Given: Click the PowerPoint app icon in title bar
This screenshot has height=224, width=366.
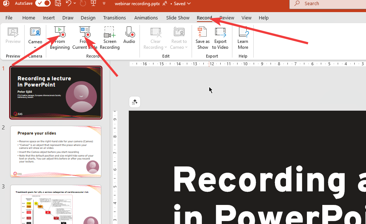Looking at the screenshot, I should pyautogui.click(x=6, y=3).
